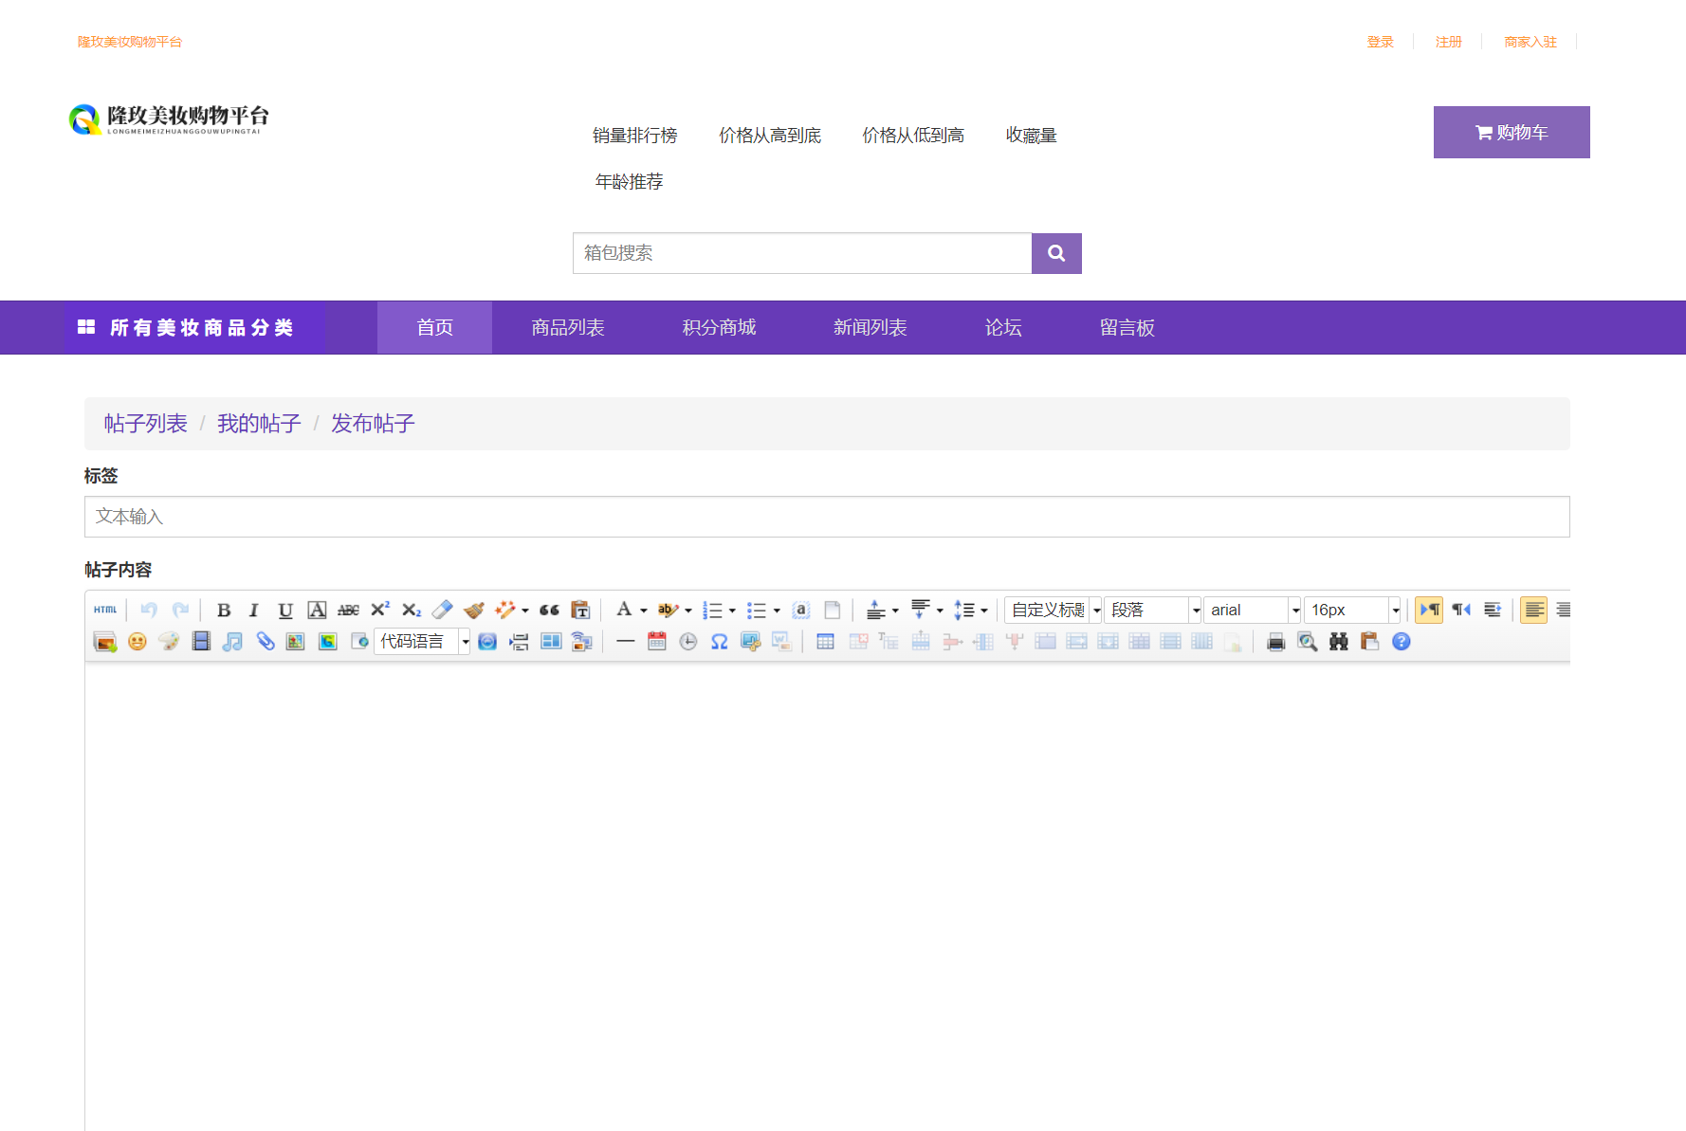This screenshot has width=1686, height=1131.
Task: Follow the 注册 link
Action: [x=1448, y=42]
